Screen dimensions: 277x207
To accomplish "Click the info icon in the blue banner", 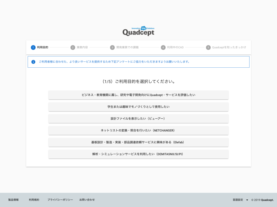I will 33,62.
